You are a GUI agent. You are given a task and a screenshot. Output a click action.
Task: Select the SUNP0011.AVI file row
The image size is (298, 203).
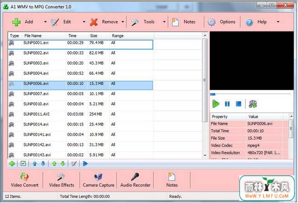click(x=80, y=116)
